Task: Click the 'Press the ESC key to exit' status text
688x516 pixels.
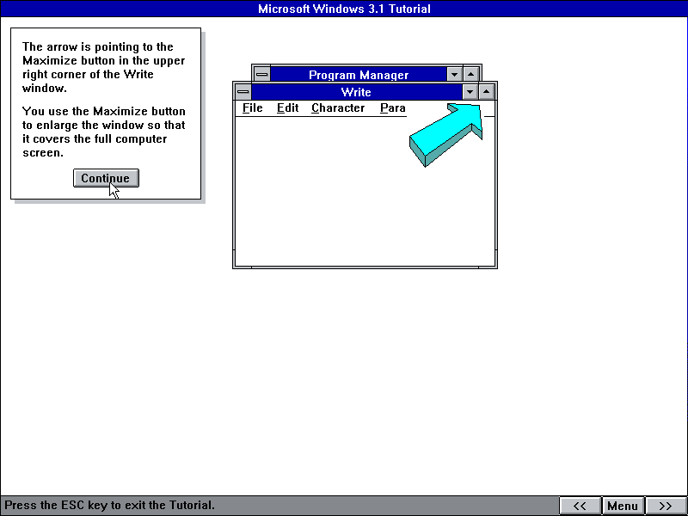Action: [110, 505]
